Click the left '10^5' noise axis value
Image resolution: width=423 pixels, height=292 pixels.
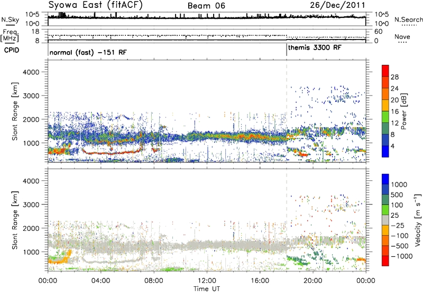coord(32,15)
